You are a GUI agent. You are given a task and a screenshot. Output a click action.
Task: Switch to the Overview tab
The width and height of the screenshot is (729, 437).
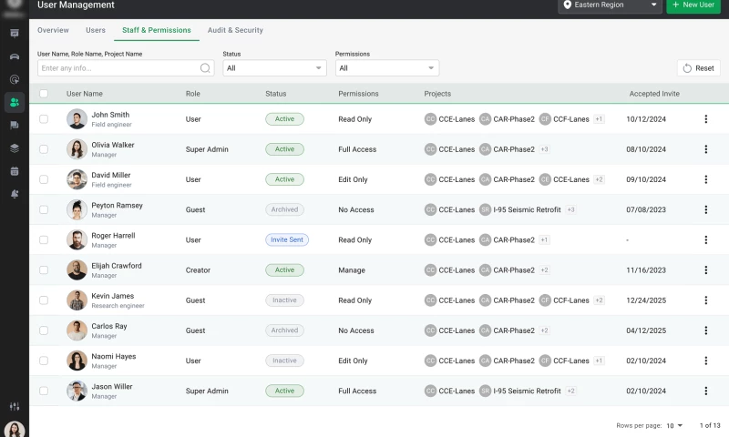(53, 30)
